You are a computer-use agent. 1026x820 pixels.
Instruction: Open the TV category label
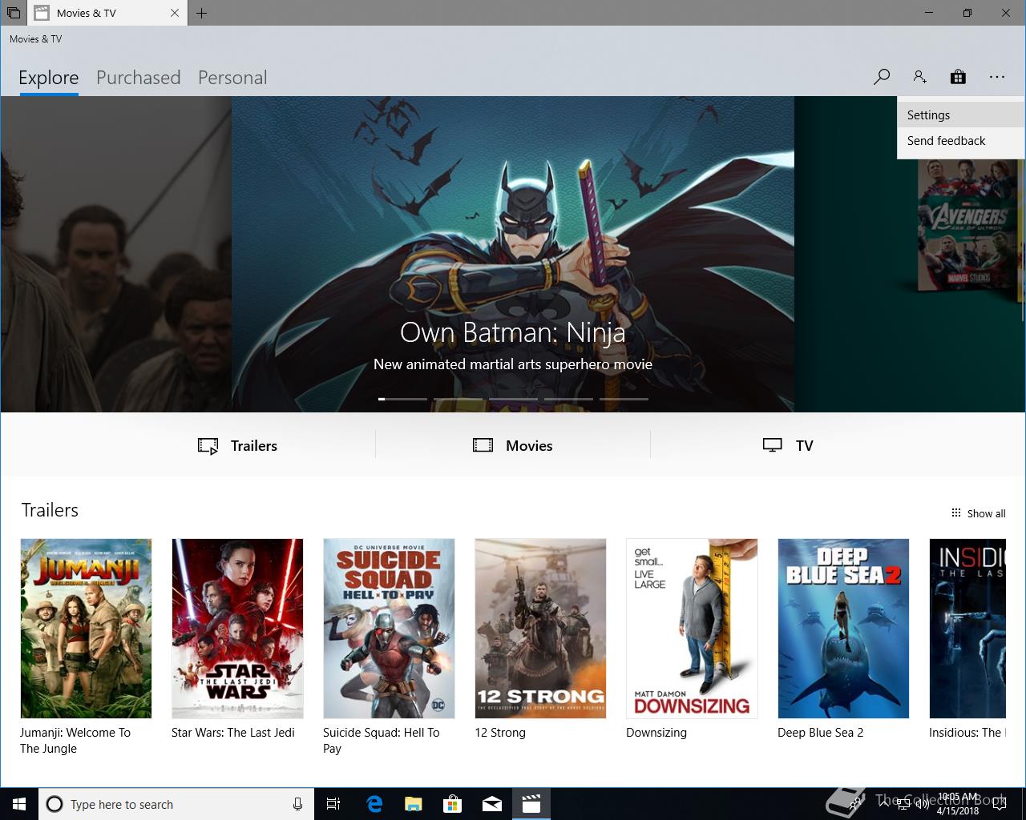tap(805, 446)
